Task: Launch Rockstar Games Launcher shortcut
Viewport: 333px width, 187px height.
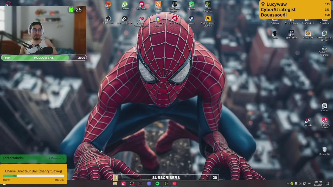Action: [208, 21]
